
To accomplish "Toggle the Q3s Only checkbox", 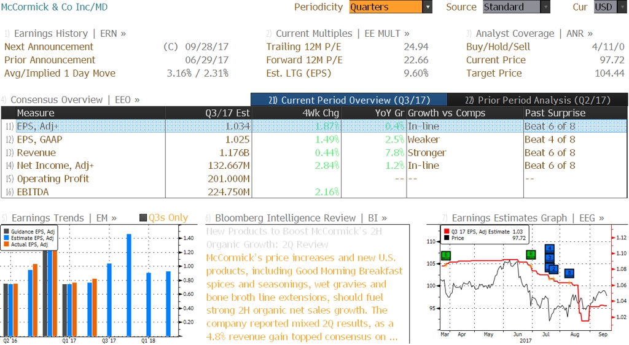I will pyautogui.click(x=143, y=217).
